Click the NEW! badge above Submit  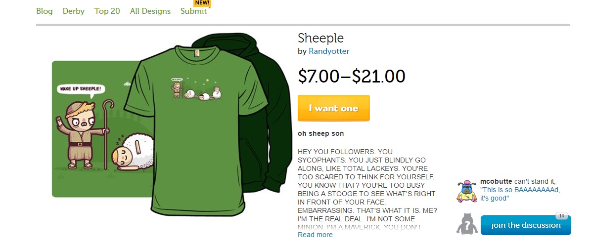coord(202,3)
